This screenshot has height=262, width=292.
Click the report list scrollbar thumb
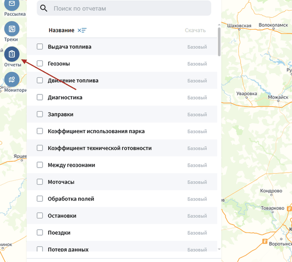219,42
